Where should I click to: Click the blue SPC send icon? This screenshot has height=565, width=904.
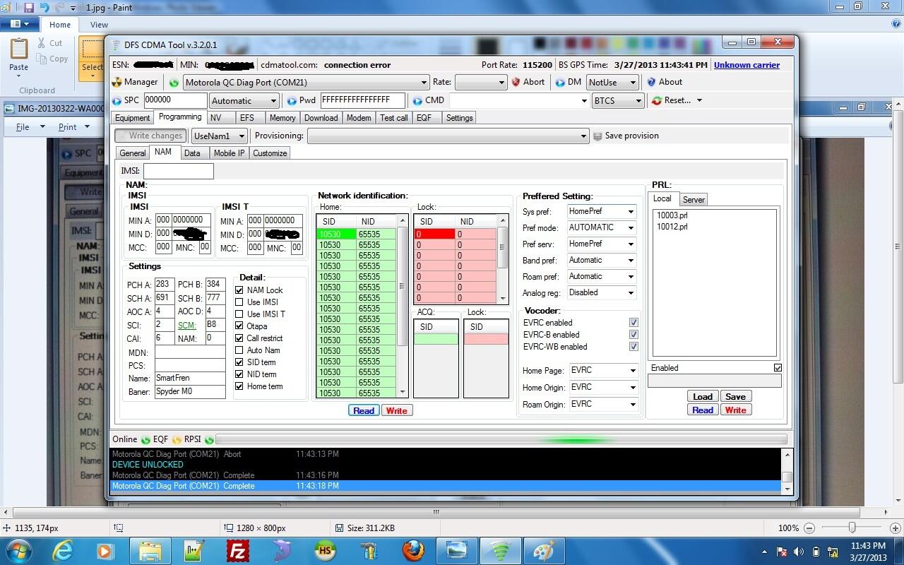[117, 101]
